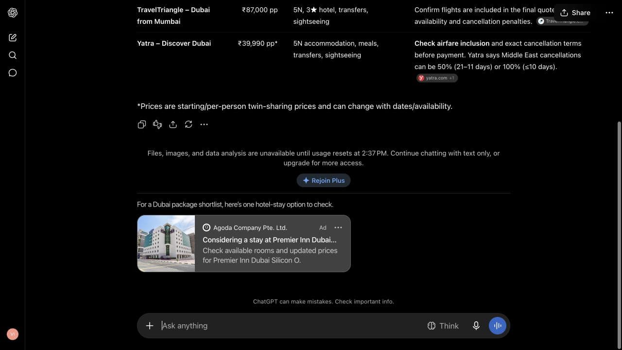The height and width of the screenshot is (350, 622).
Task: Start dictation with the microphone icon
Action: click(476, 326)
